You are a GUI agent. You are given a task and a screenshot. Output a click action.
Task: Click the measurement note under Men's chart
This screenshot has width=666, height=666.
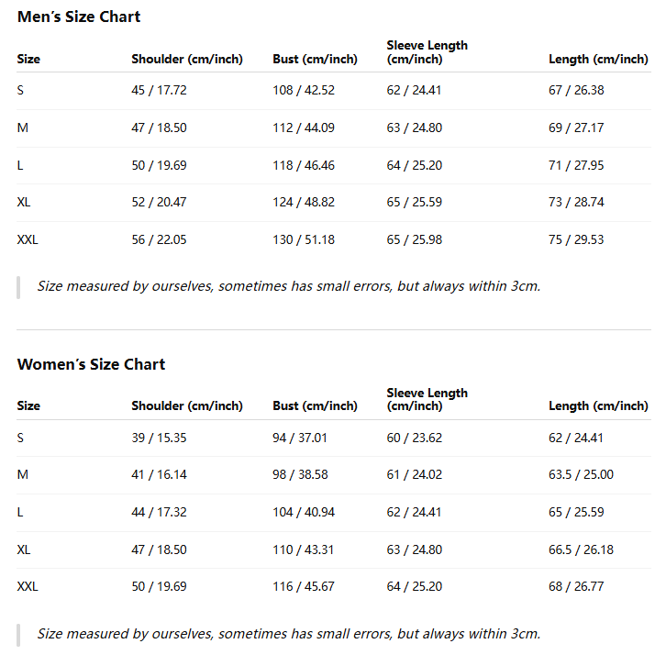click(289, 286)
